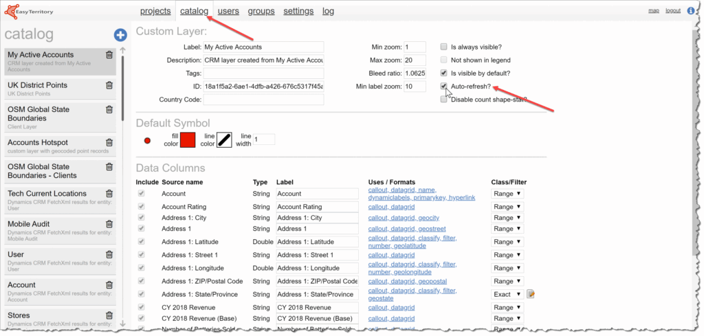Open the groups tab
Viewport: 704px width, 336px height.
261,11
